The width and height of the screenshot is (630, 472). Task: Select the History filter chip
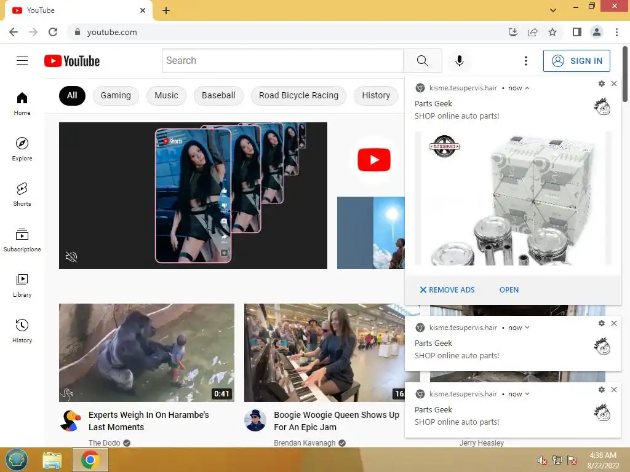coord(376,95)
